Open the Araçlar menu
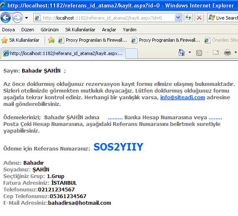The width and height of the screenshot is (238, 216). click(109, 30)
